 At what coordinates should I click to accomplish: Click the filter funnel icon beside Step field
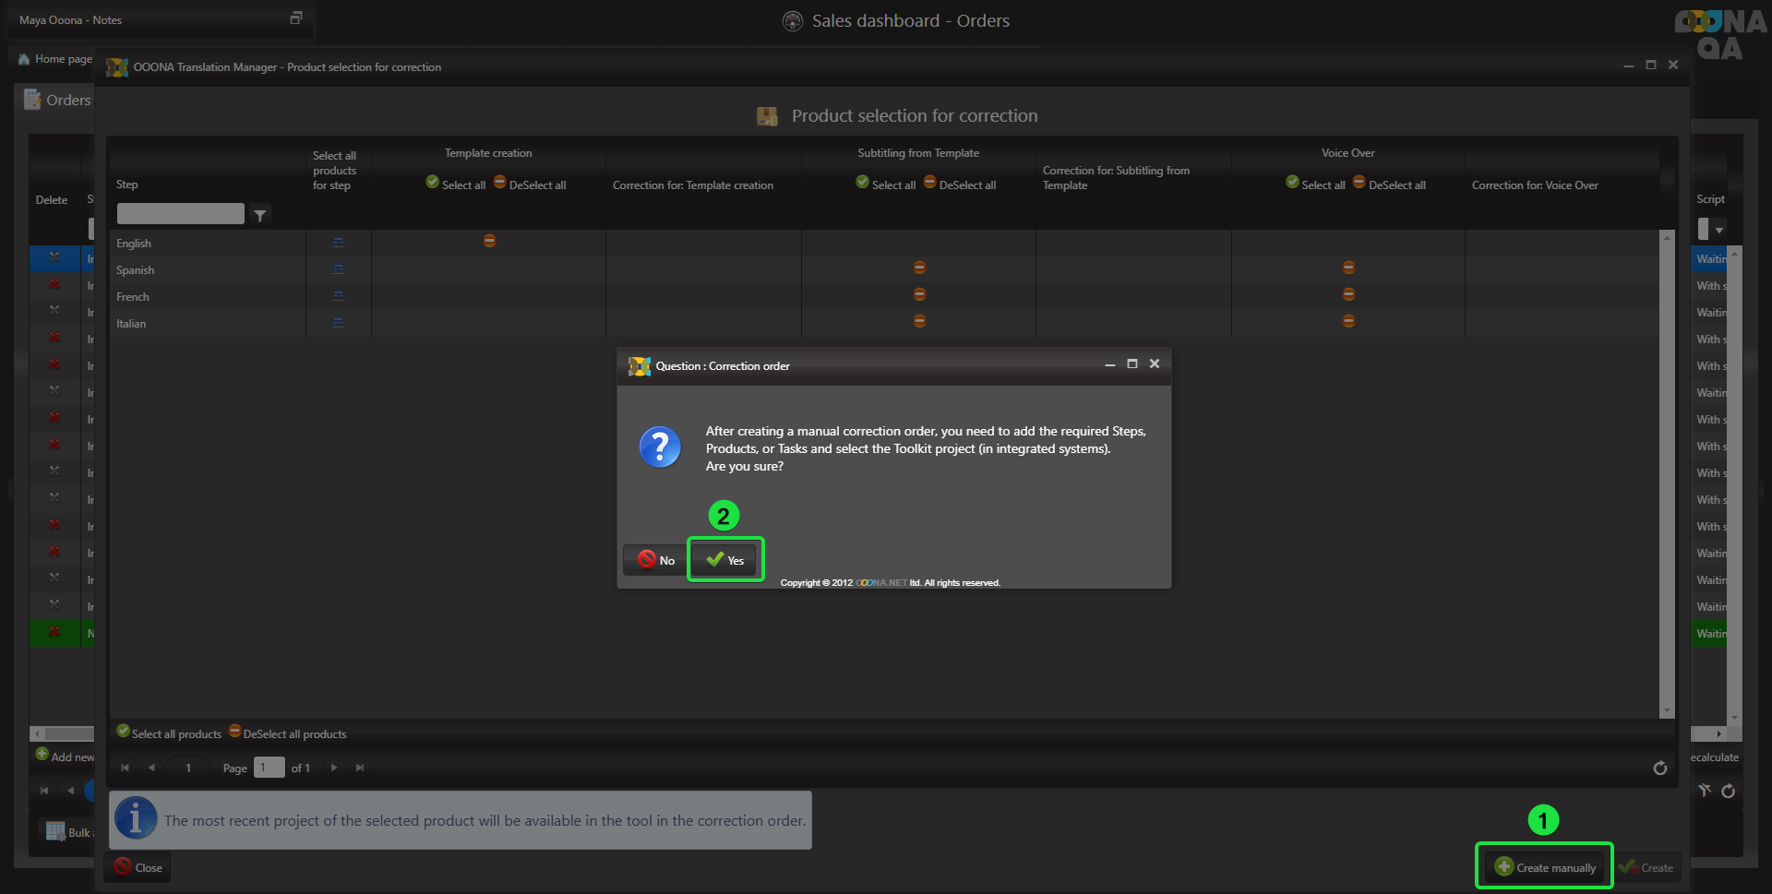[260, 215]
